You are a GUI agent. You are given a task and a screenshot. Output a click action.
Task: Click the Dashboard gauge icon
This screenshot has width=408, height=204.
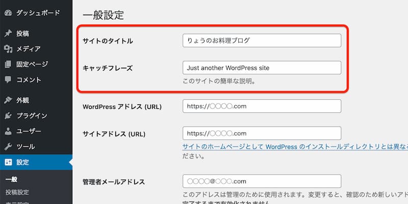coord(8,13)
